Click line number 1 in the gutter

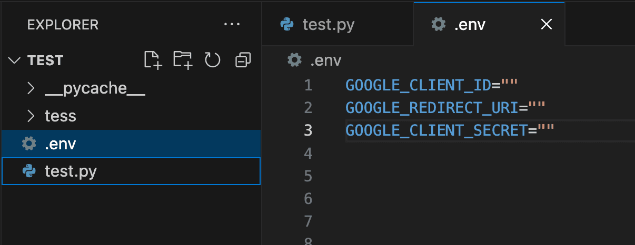(x=308, y=85)
